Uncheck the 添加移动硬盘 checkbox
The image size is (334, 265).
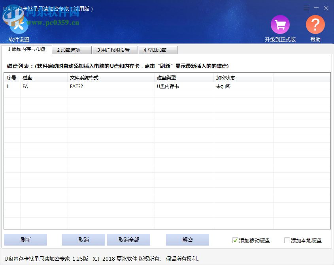(235, 240)
